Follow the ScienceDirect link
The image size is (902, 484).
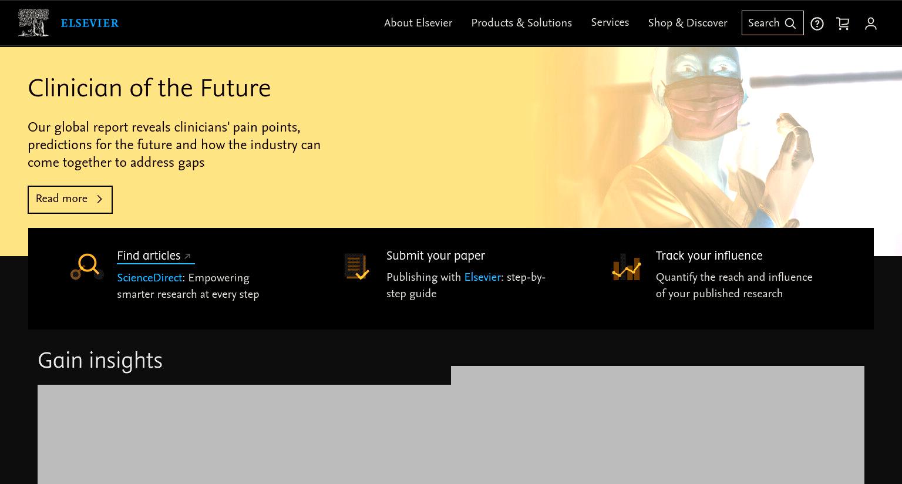pos(149,278)
